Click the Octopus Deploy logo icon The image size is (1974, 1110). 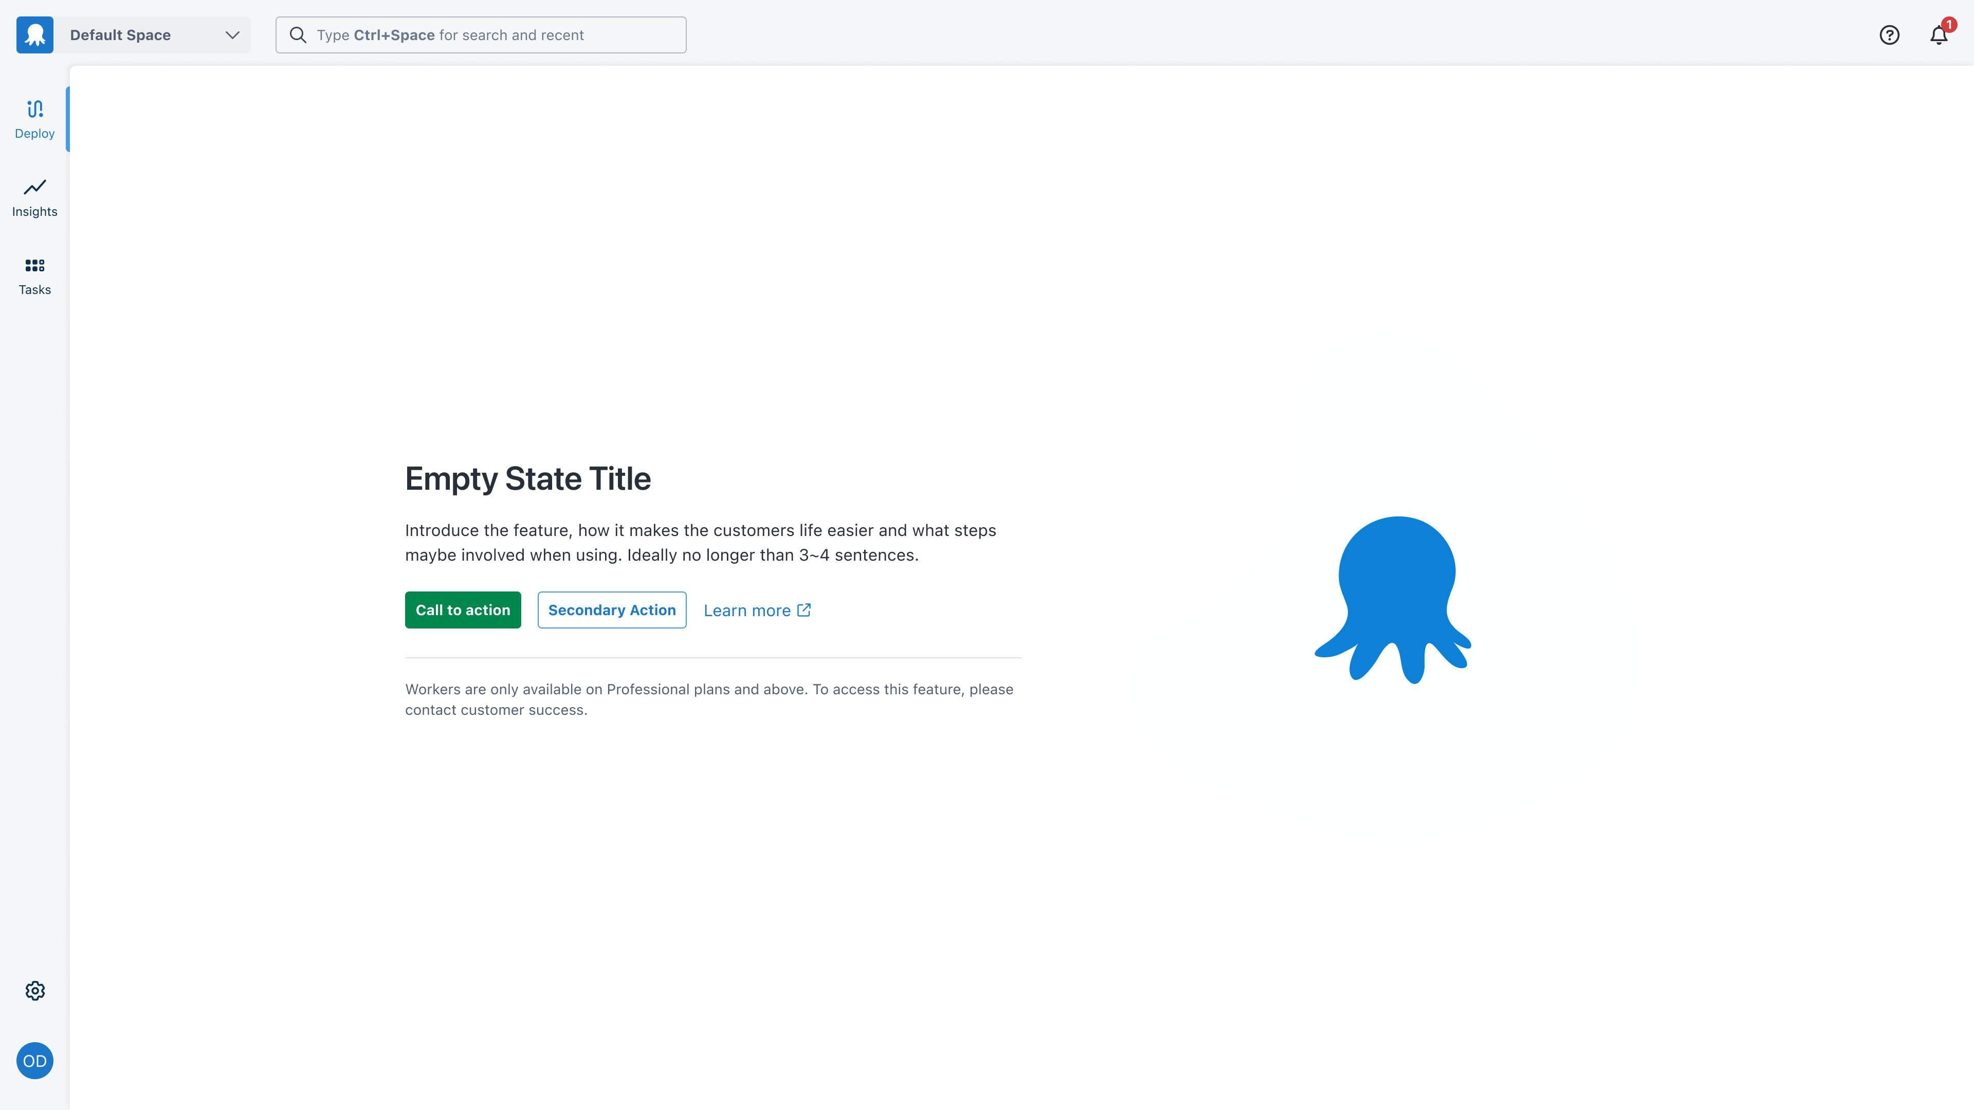[34, 35]
